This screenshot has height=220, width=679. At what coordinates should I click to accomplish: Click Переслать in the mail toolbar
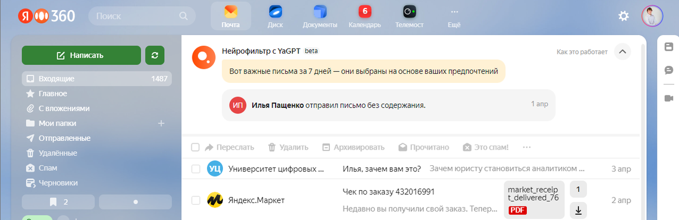pyautogui.click(x=229, y=147)
